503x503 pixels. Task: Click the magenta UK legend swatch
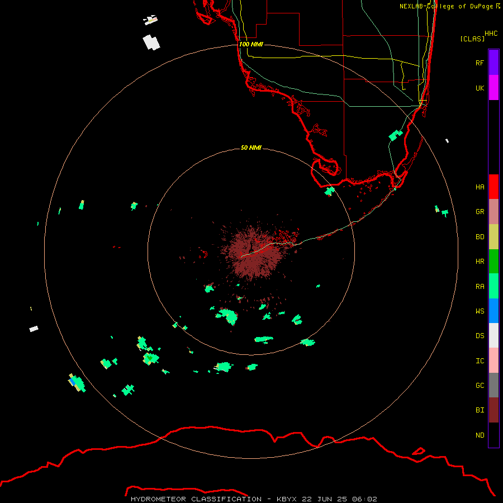pyautogui.click(x=493, y=88)
